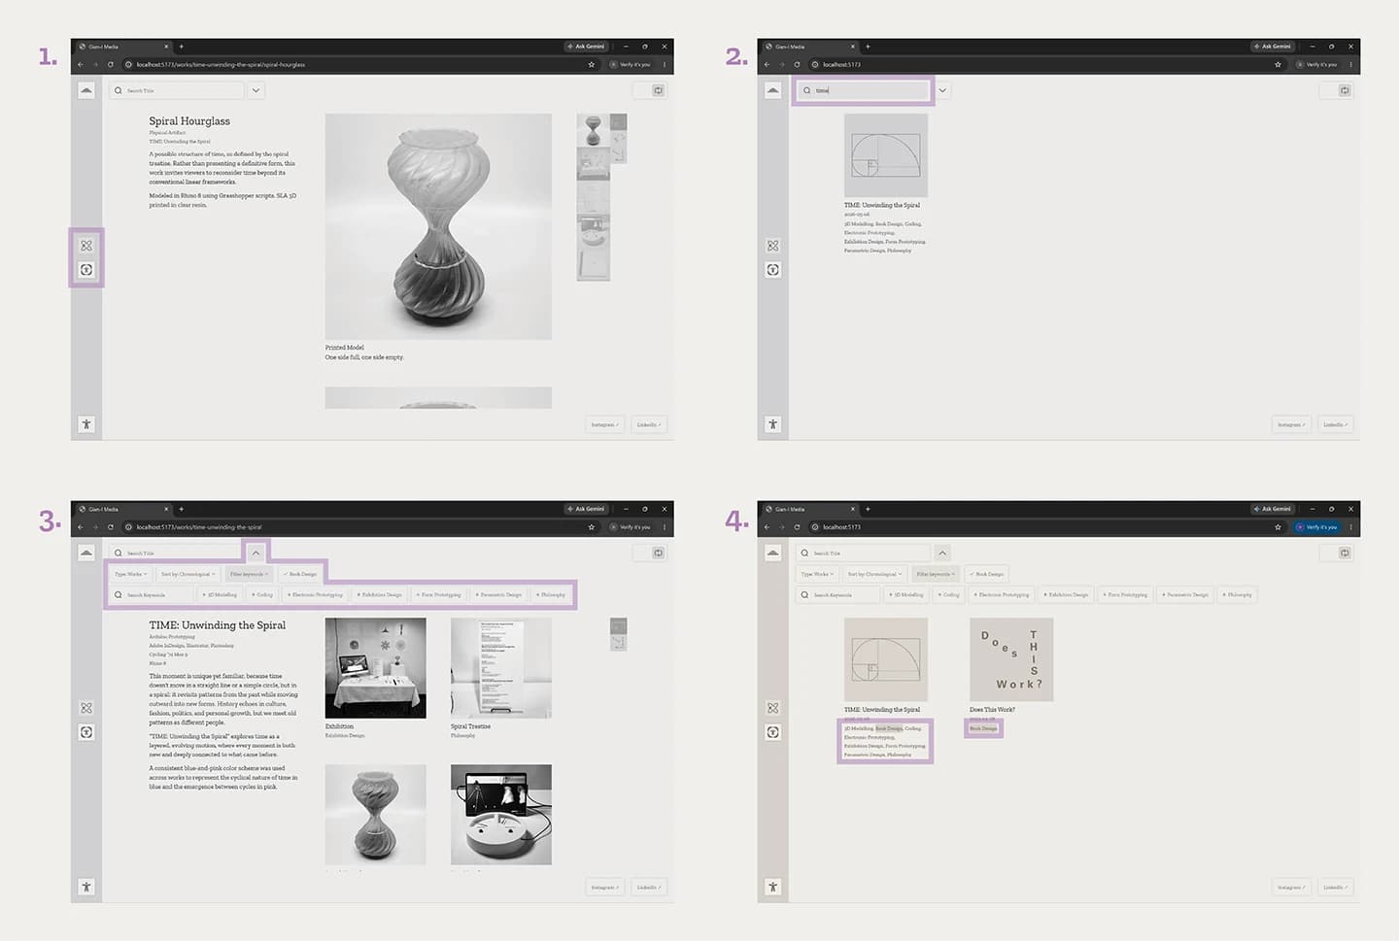Focus 'Search Keywords' field in Exhibition photo window

click(152, 594)
